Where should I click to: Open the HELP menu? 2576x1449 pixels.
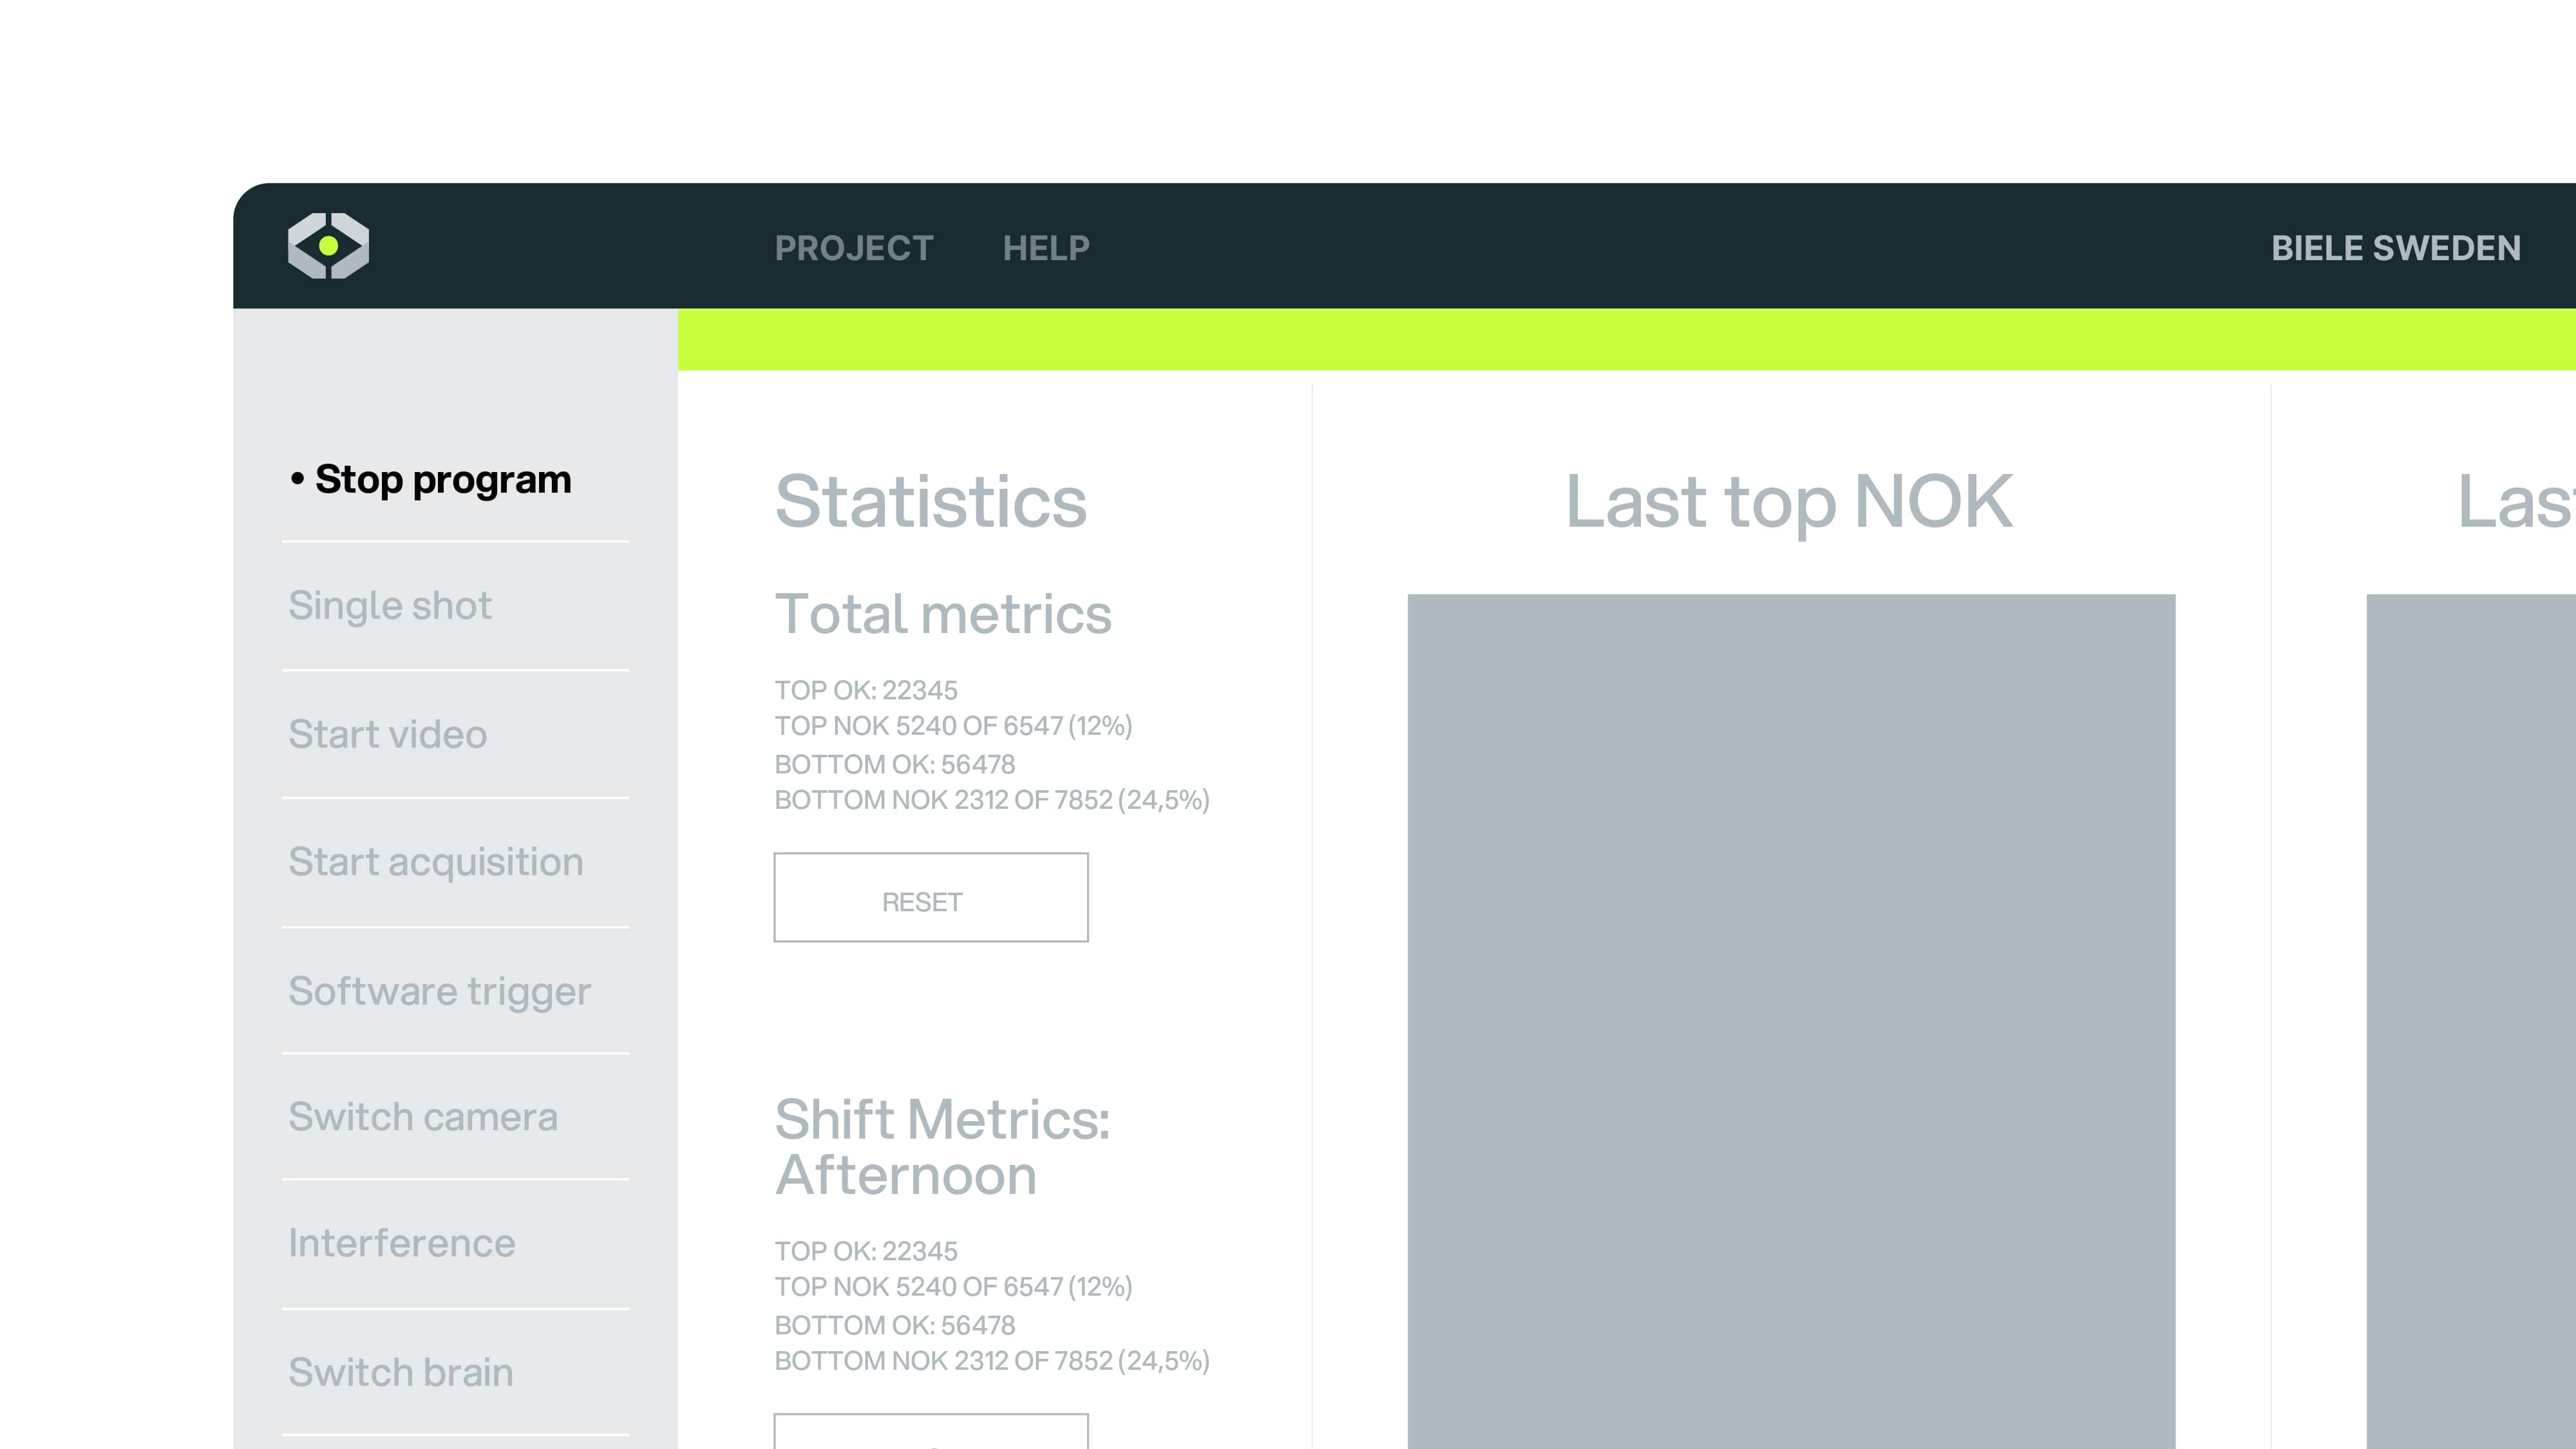[1046, 248]
